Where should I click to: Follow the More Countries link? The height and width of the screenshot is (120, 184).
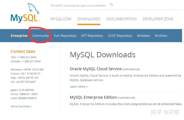pos(21,106)
